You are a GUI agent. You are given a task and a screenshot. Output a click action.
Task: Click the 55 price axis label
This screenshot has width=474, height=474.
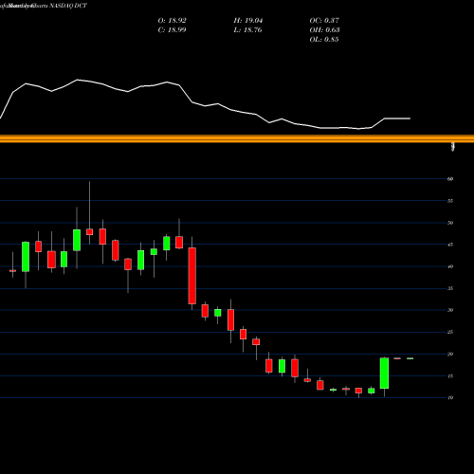tap(450, 201)
